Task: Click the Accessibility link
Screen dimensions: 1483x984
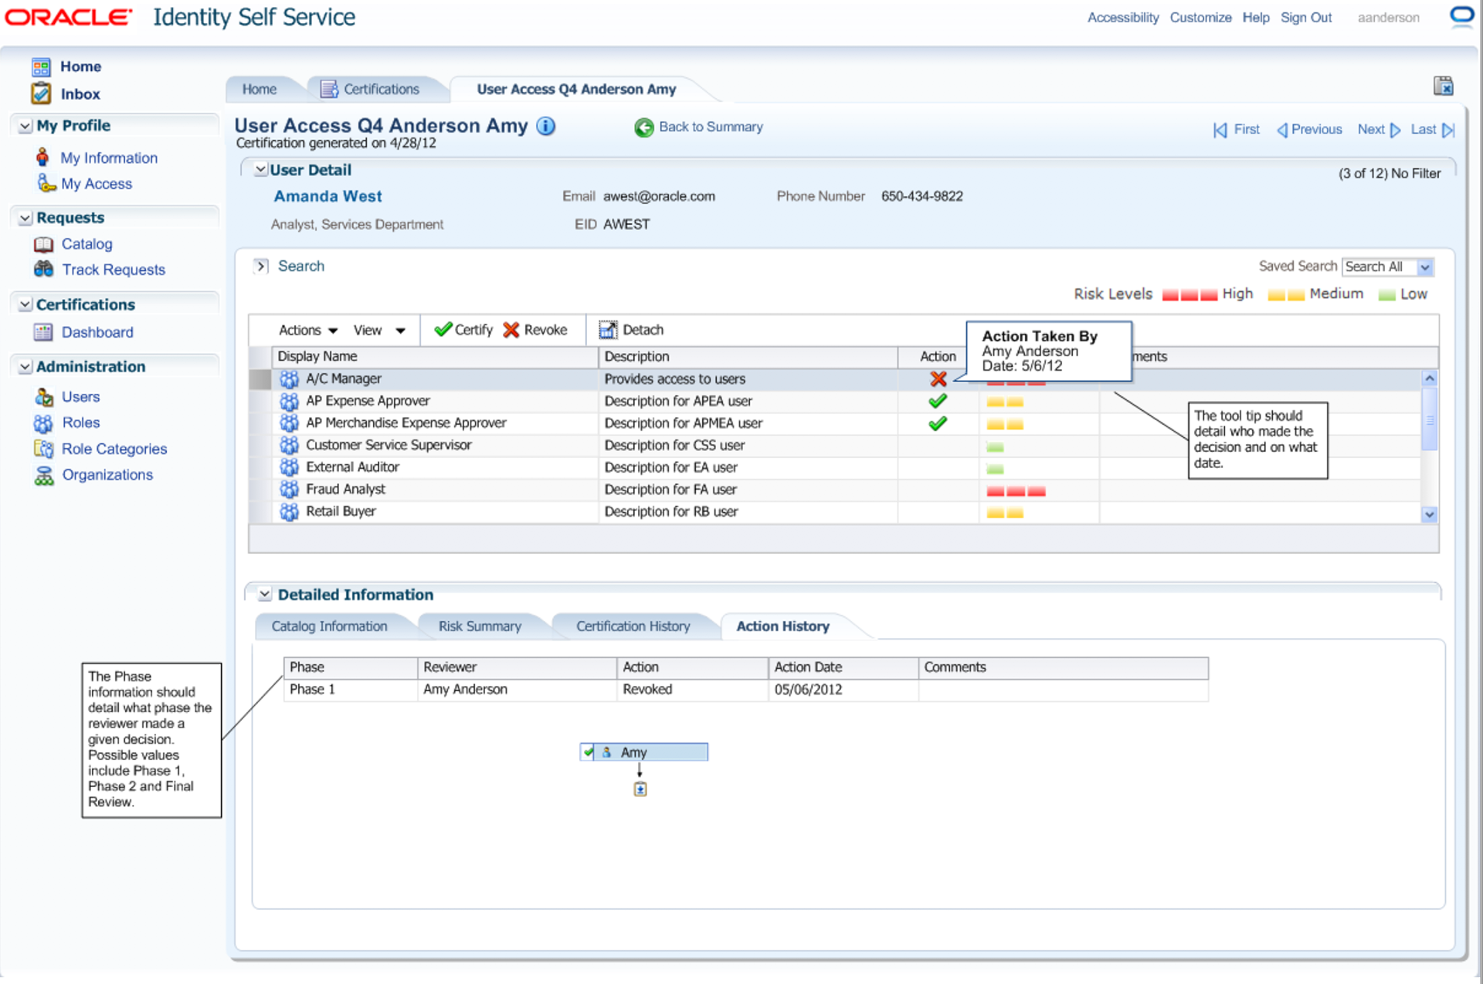Action: tap(1123, 18)
